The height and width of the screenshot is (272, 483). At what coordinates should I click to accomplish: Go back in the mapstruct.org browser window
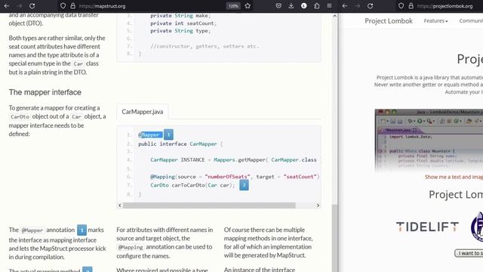click(x=7, y=6)
